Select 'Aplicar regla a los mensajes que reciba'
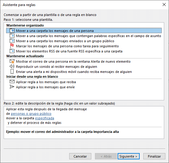Image resolution: width=169 pixels, height=163 pixels. coord(46,82)
